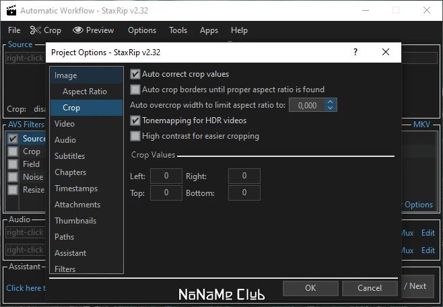Select Aspect Ratio in the options tree
This screenshot has width=443, height=307.
point(85,92)
